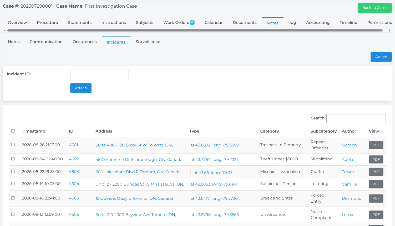Open PDF for incident 4601
The width and height of the screenshot is (395, 226).
click(x=376, y=145)
